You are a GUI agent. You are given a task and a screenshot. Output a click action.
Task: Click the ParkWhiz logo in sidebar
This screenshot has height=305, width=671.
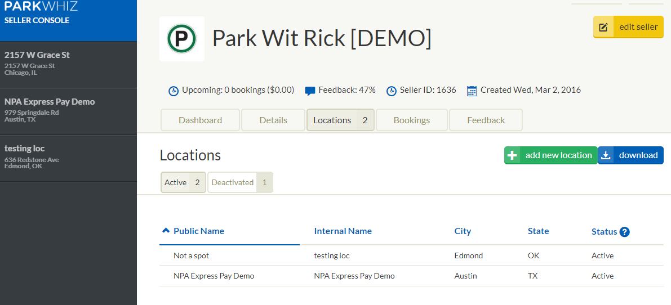point(41,6)
